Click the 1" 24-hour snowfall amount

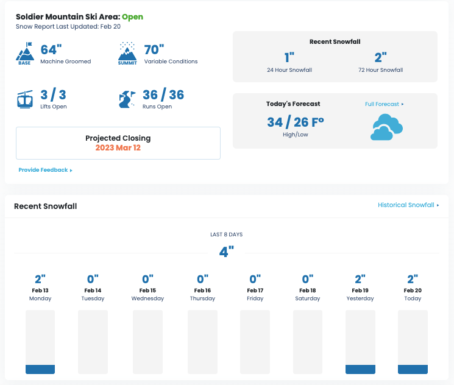[x=289, y=58]
